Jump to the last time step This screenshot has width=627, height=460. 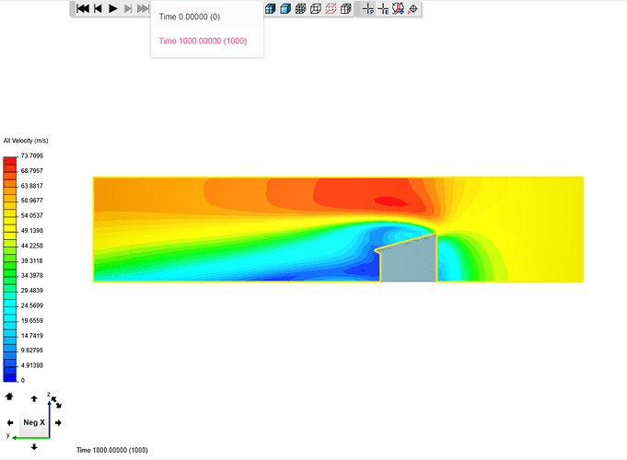[x=143, y=8]
